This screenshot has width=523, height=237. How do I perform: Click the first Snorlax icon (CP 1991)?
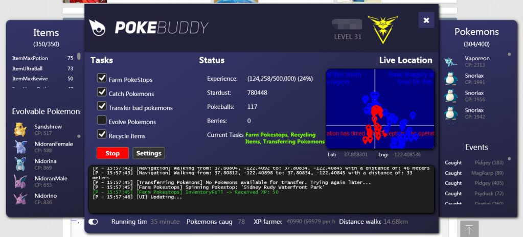coord(450,79)
